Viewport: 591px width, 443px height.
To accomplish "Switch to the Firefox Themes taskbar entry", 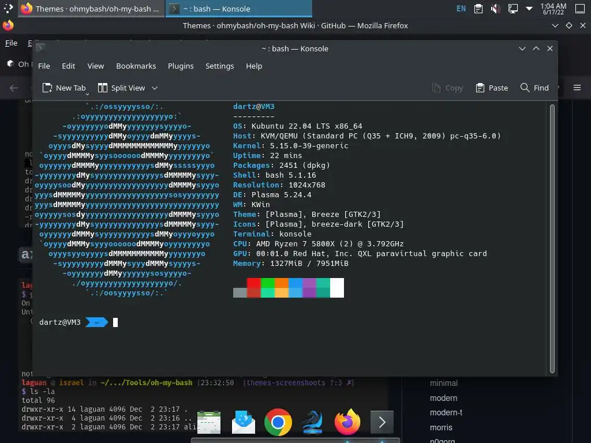I will point(91,8).
